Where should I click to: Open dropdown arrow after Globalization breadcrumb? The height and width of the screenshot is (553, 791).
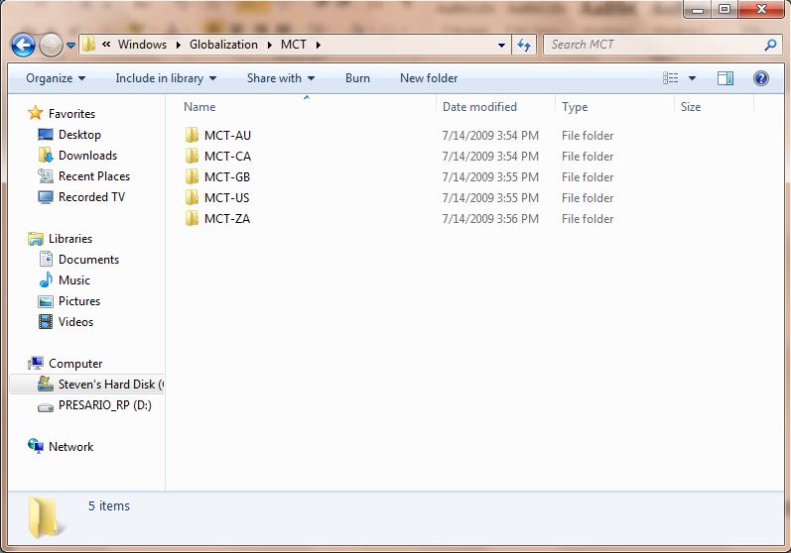[270, 45]
